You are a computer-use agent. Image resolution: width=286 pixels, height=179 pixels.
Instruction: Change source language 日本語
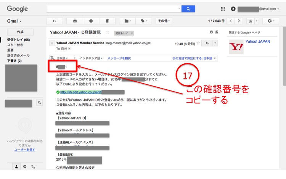pos(62,58)
